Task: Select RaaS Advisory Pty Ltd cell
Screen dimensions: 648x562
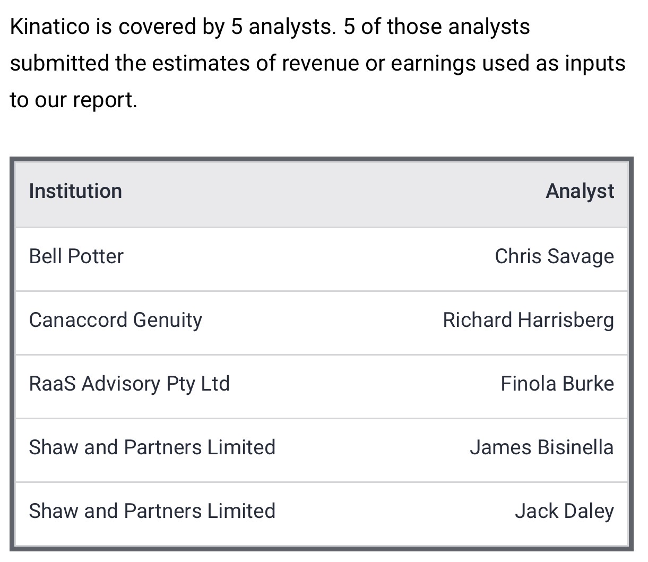Action: click(x=129, y=384)
